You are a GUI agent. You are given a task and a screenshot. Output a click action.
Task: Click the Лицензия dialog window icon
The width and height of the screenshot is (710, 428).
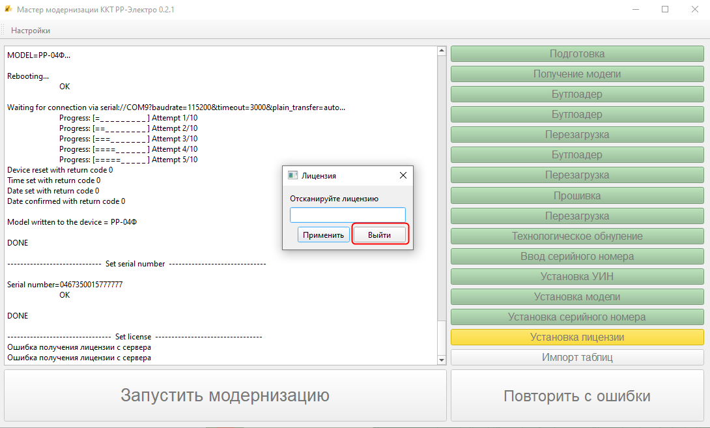coord(292,176)
